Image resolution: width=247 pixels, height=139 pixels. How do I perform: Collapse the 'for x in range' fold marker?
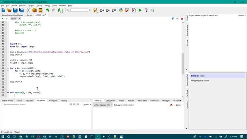(x=8, y=68)
